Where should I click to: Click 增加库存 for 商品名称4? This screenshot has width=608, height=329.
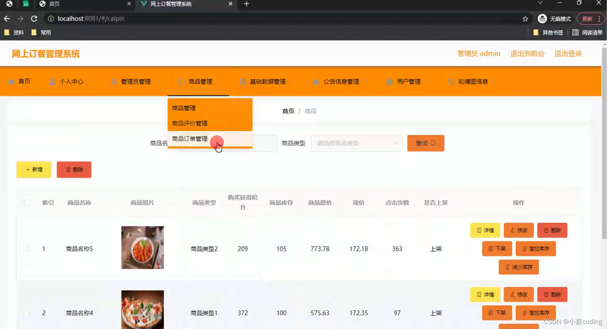[535, 313]
